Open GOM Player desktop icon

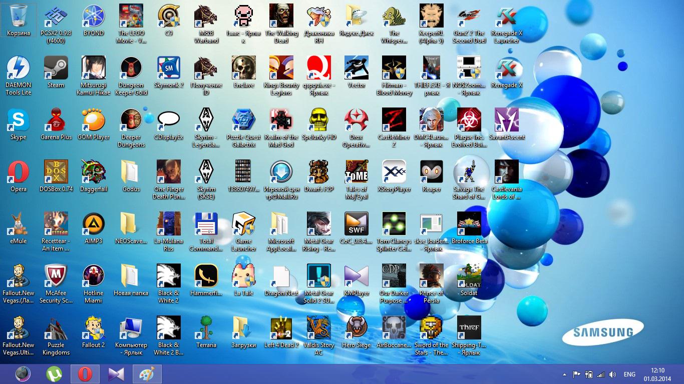point(94,120)
